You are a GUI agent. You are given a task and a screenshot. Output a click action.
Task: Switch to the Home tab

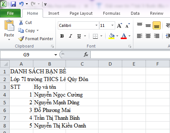coord(33,13)
